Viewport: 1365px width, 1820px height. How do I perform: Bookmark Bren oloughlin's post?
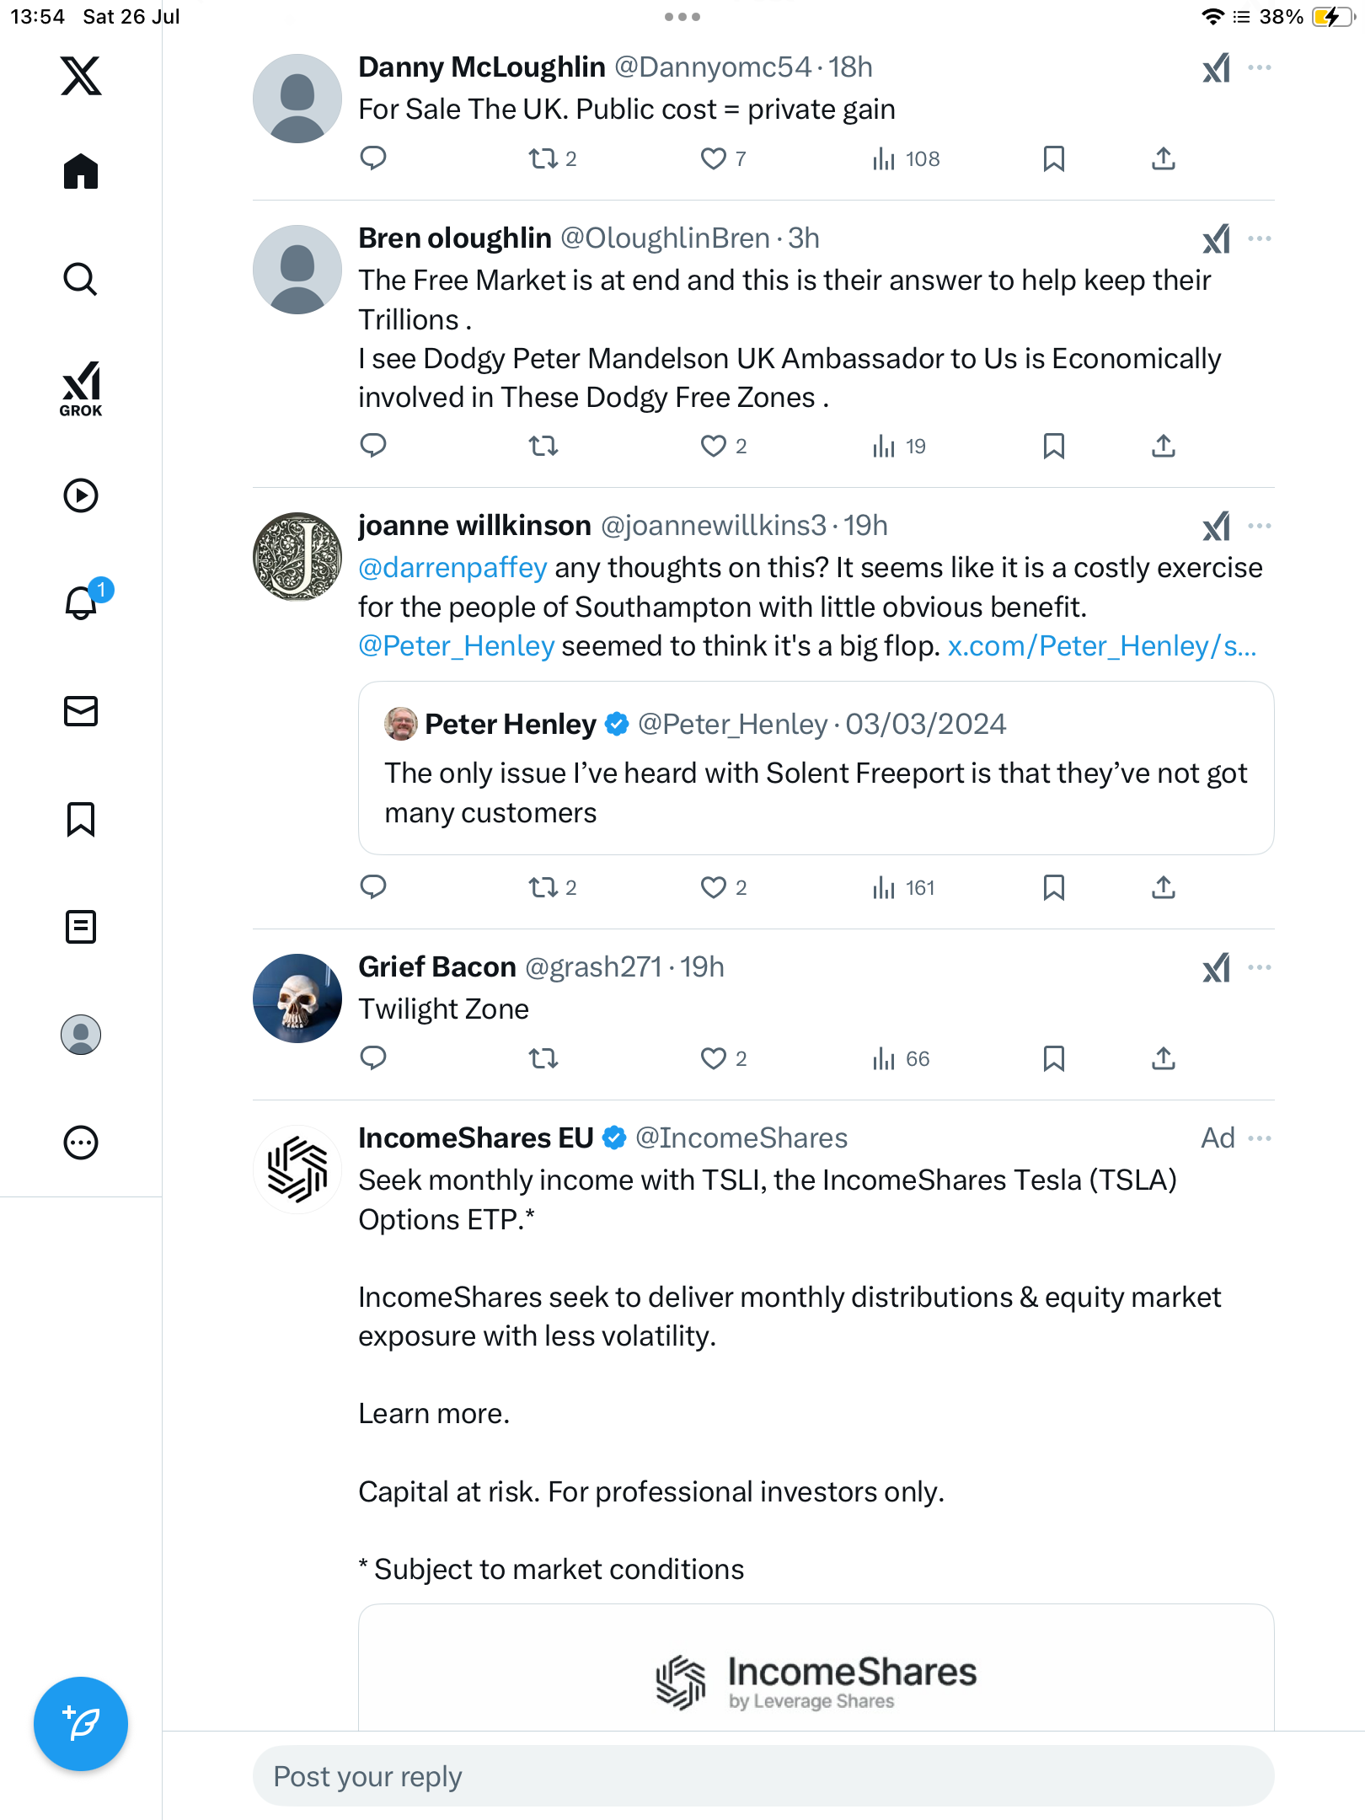[1053, 446]
